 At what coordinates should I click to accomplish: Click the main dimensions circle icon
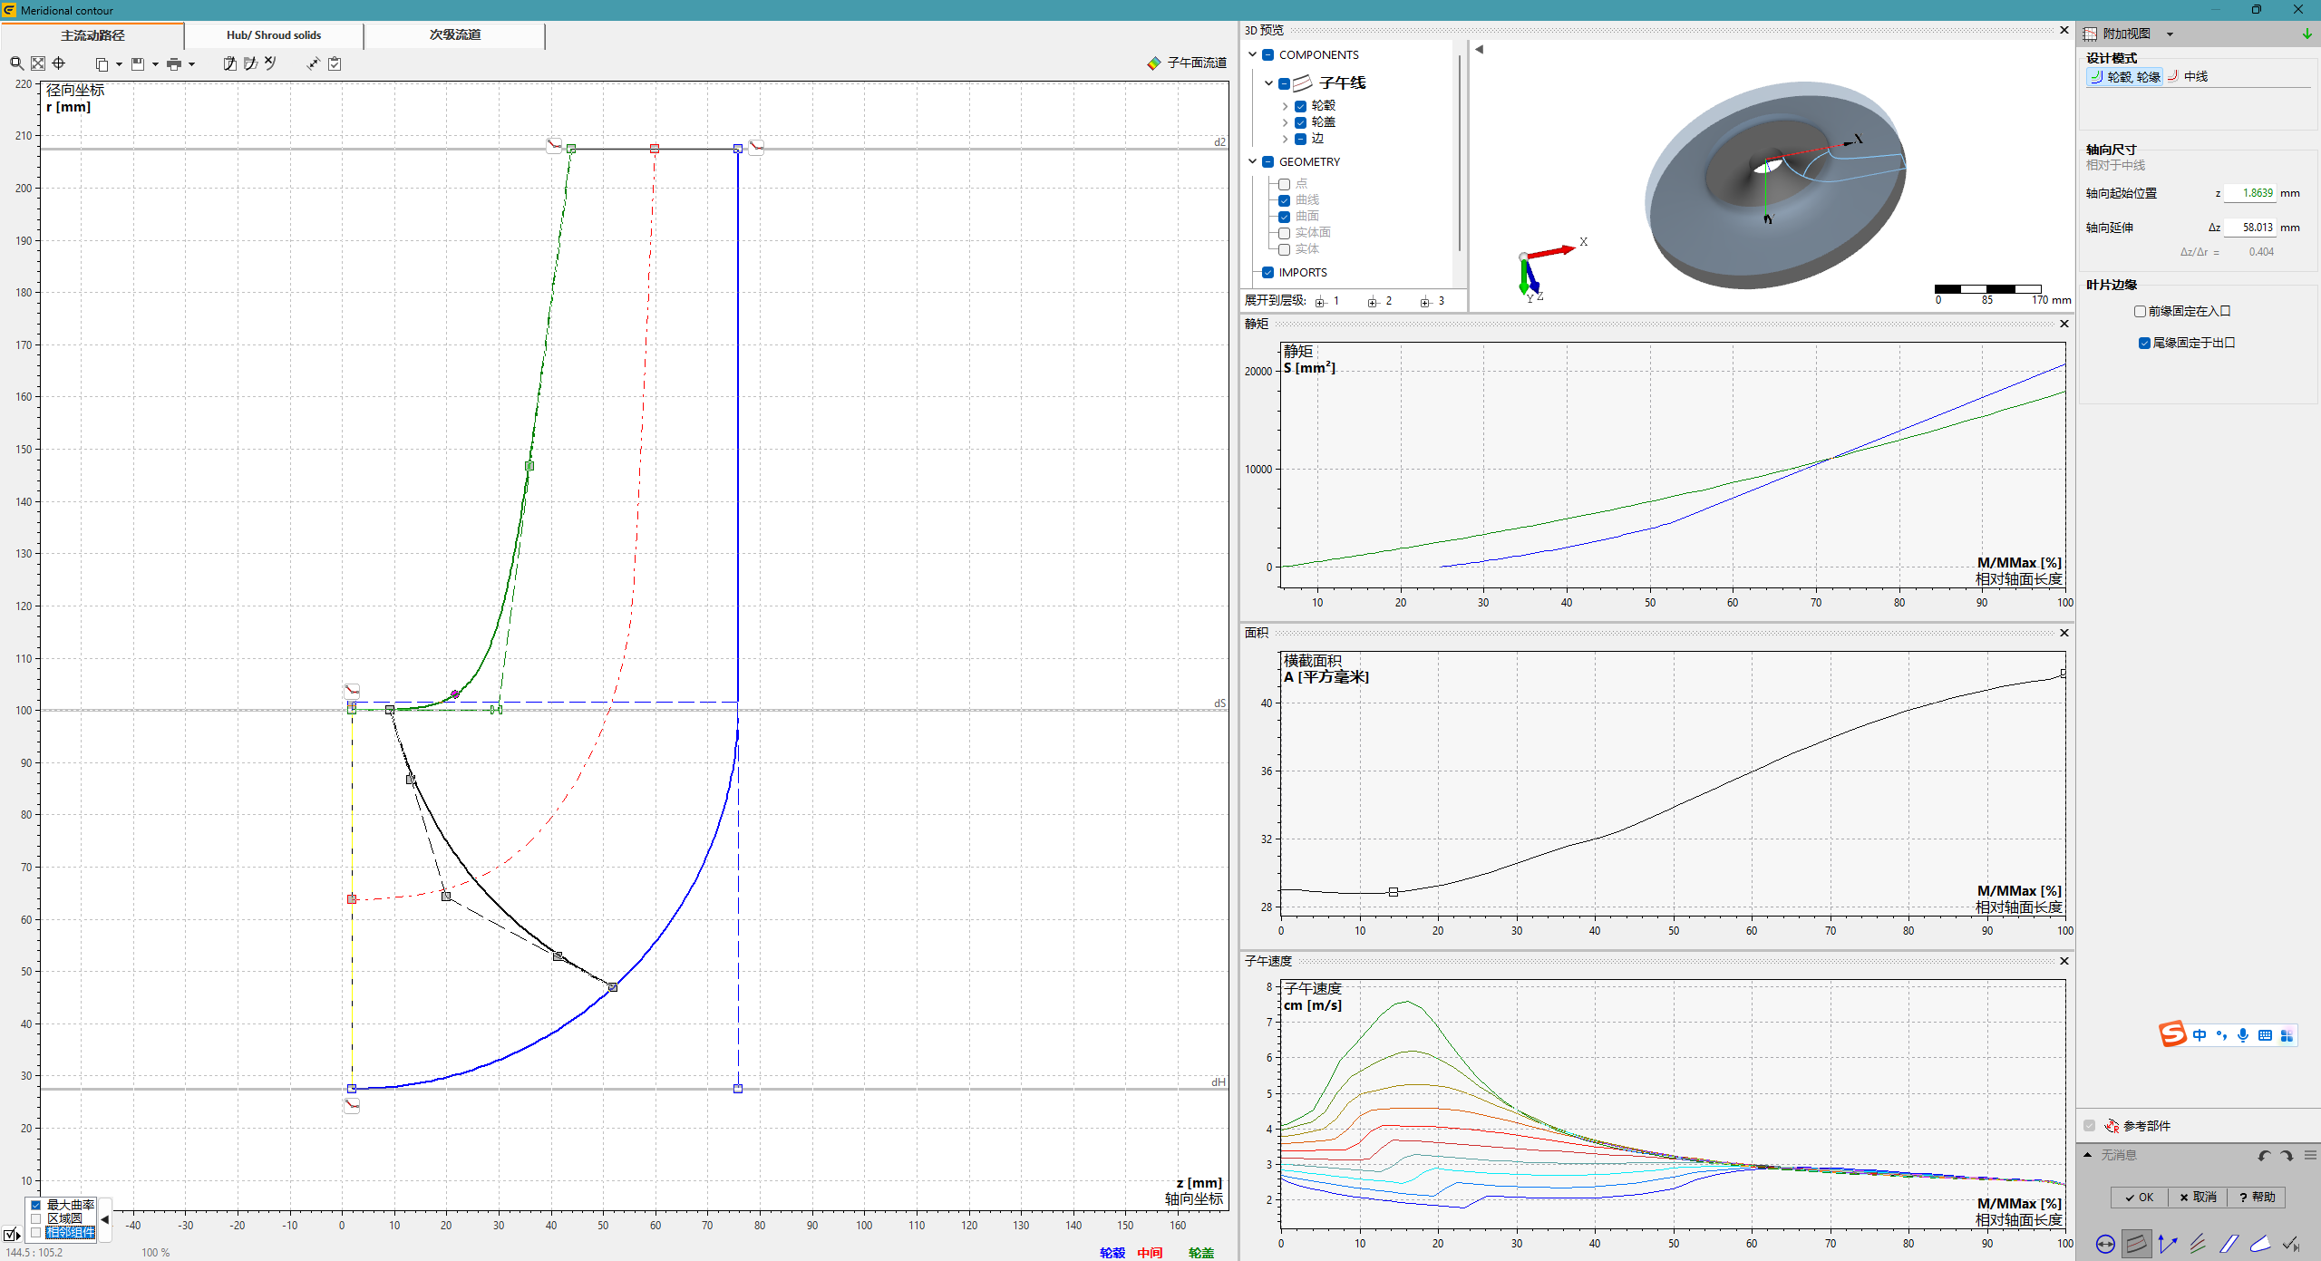click(x=2105, y=1244)
